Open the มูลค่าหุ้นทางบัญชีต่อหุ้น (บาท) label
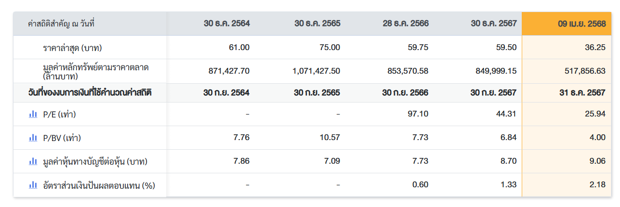620x207 pixels. (x=95, y=162)
